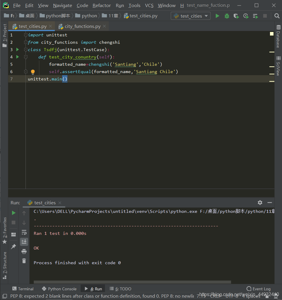Toggle the 7: Structure tool window

pos(5,265)
